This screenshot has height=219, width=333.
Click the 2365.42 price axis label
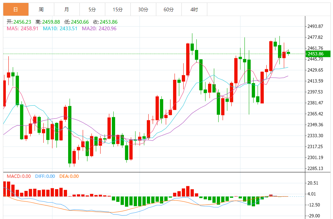(x=315, y=114)
